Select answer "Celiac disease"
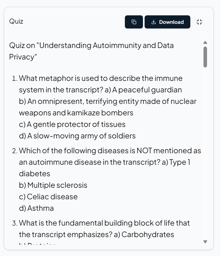The height and width of the screenshot is (256, 221). tap(48, 197)
